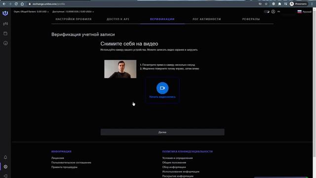The width and height of the screenshot is (316, 178).
Task: Open the Русский language selector
Action: pyautogui.click(x=304, y=12)
